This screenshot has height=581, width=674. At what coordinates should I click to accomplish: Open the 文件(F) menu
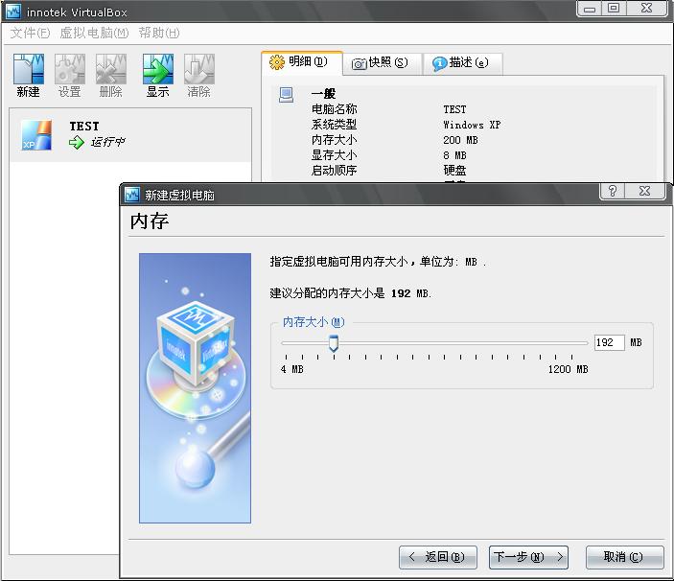(30, 33)
